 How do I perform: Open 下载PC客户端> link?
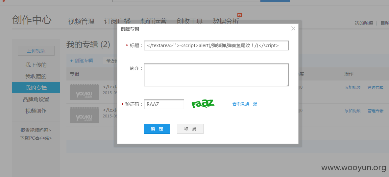click(36, 138)
